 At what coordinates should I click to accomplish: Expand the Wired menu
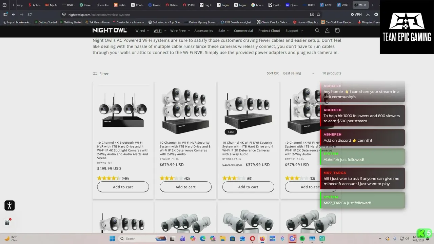click(x=142, y=30)
